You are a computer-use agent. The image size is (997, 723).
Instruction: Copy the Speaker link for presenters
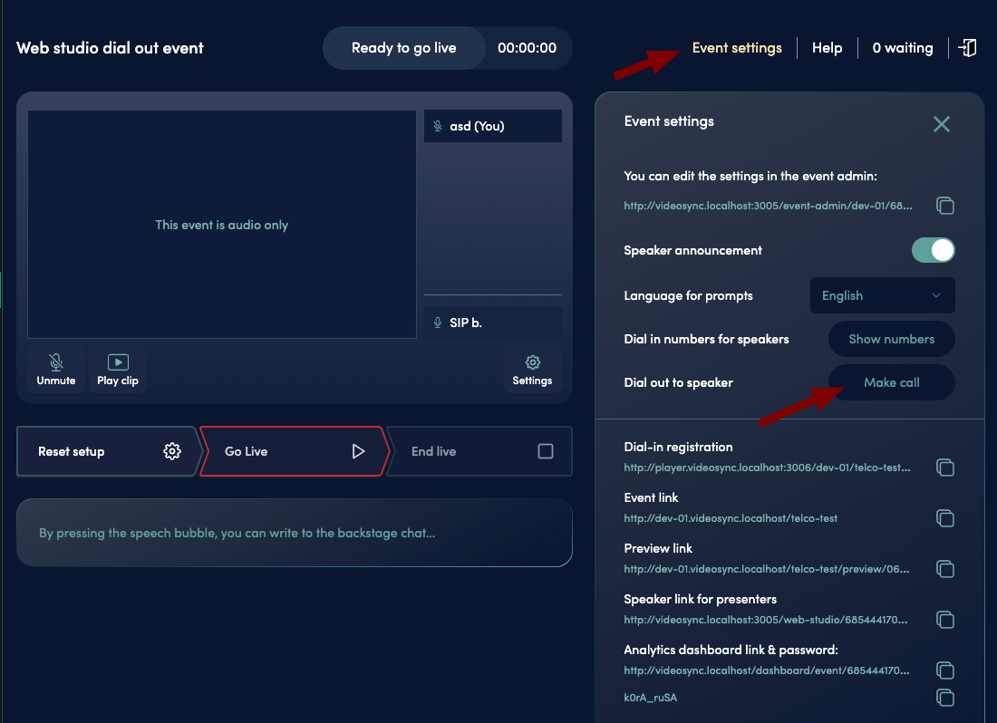(945, 620)
